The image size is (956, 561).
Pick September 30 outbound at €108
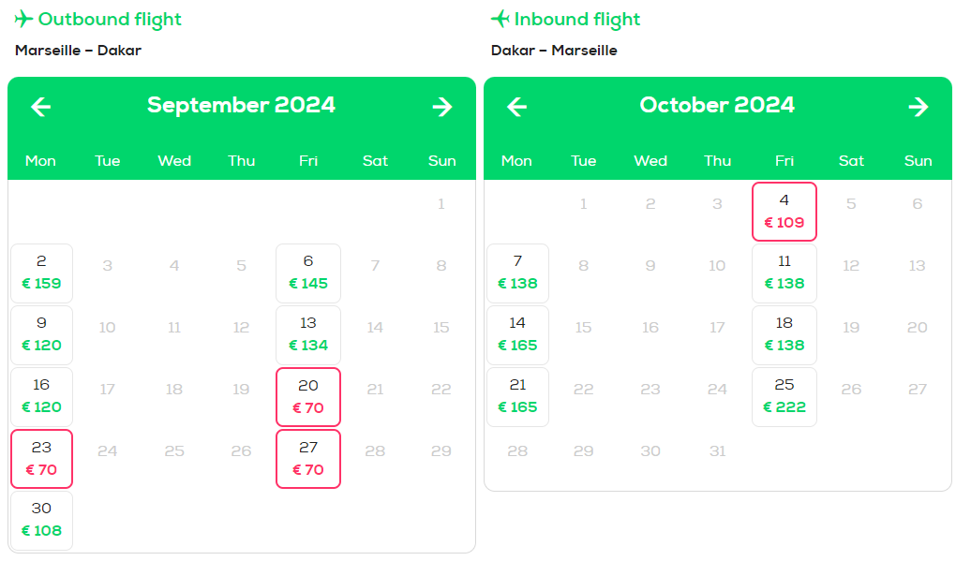point(41,521)
